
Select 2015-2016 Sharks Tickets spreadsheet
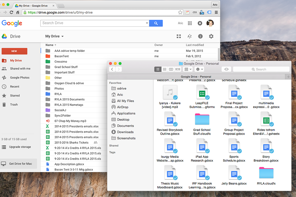pos(71,142)
